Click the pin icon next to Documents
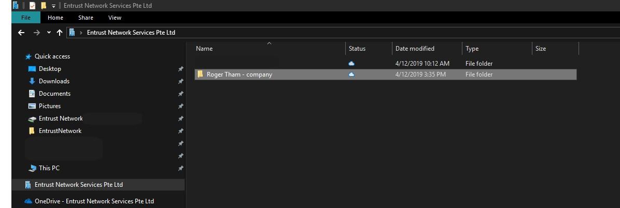Viewport: 620px width, 208px height. pyautogui.click(x=181, y=94)
